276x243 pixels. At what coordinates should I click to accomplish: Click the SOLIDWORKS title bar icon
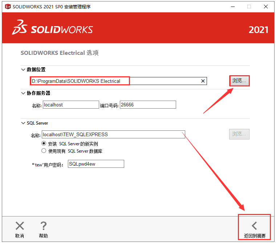pos(8,7)
